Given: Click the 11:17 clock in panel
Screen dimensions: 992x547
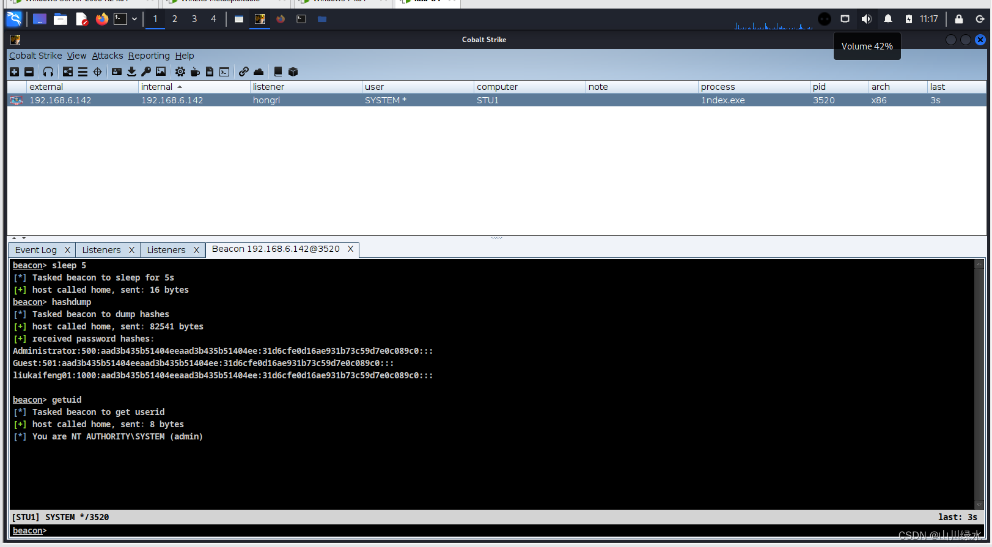Looking at the screenshot, I should pos(928,19).
